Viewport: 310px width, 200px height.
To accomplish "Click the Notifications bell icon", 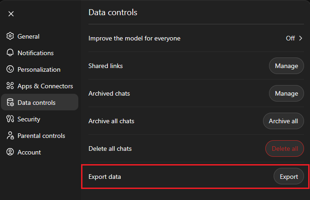I will tap(10, 53).
